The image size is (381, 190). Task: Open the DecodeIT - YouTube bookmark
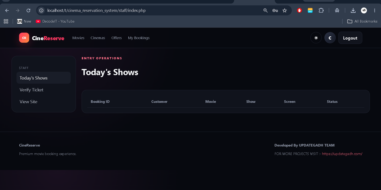point(55,21)
